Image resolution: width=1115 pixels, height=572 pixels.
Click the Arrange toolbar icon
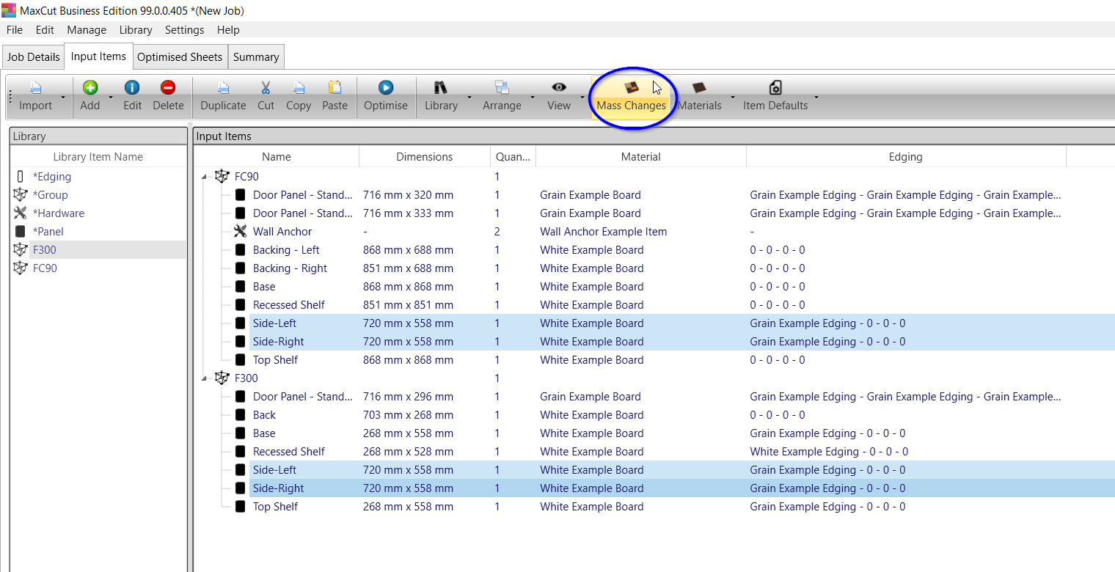[502, 88]
